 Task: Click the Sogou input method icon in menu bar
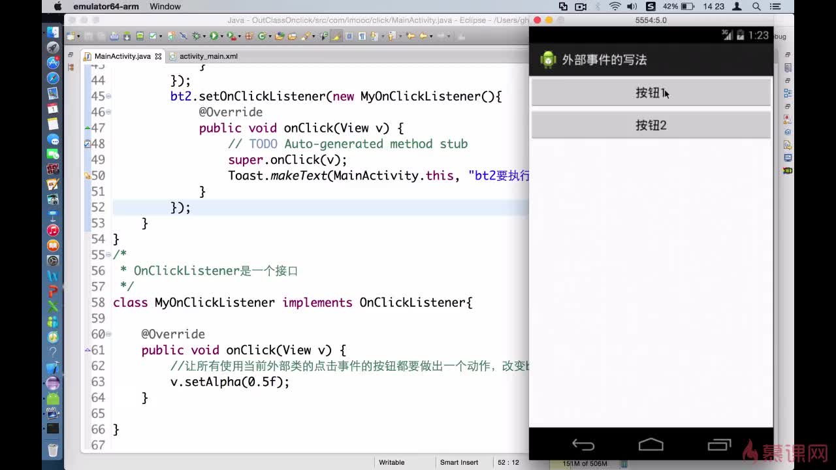[x=651, y=7]
